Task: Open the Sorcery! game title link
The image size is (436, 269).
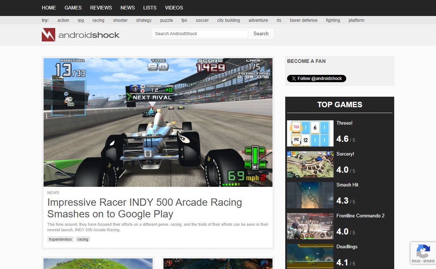Action: coord(345,154)
